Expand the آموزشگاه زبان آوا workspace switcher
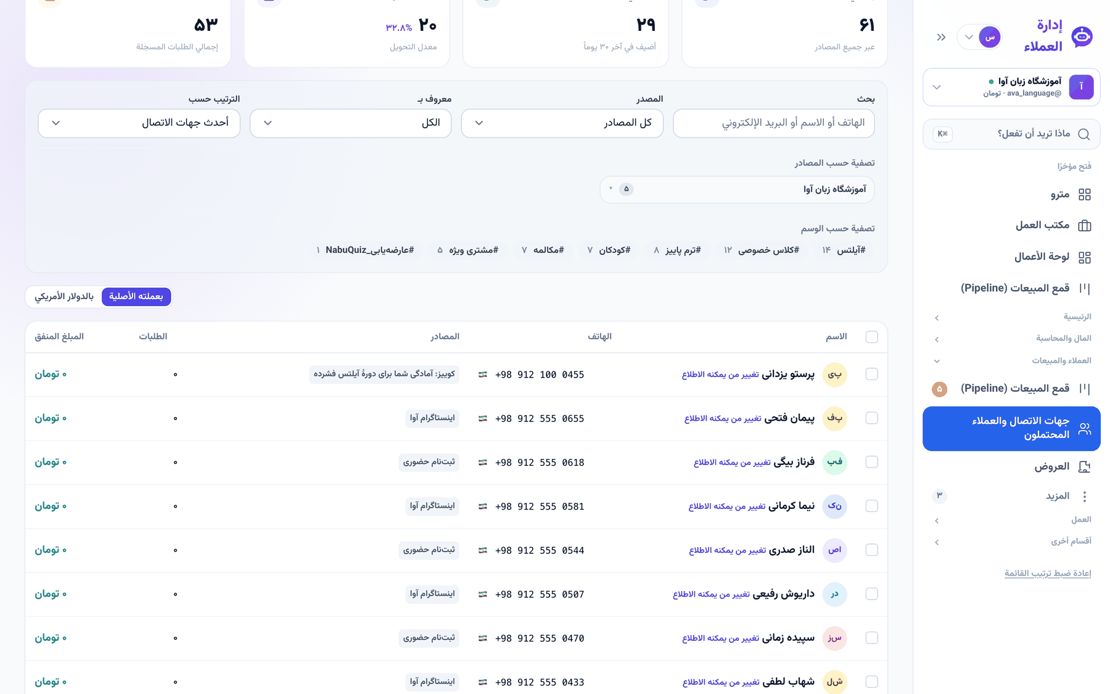This screenshot has width=1110, height=694. (1011, 87)
